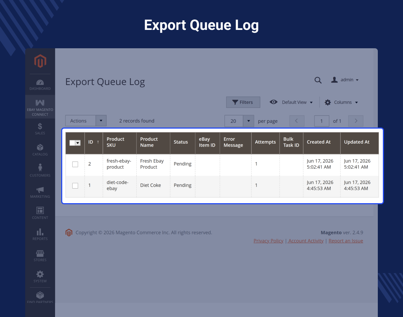Image resolution: width=403 pixels, height=317 pixels.
Task: Open the Customers sidebar menu
Action: (x=40, y=171)
